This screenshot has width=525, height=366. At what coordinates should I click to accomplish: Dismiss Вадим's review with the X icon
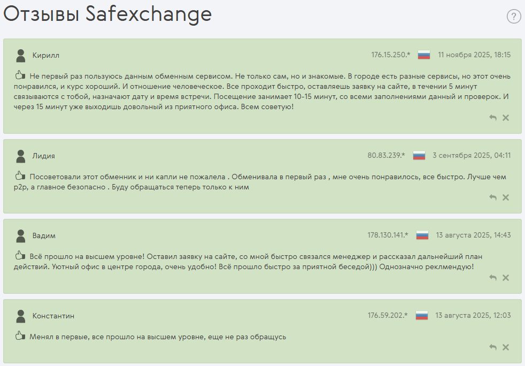[x=506, y=277]
